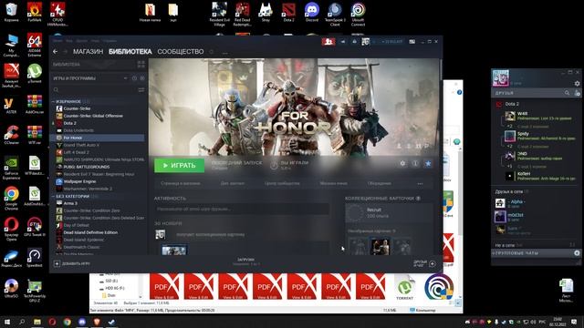The height and width of the screenshot is (328, 584).
Task: Open Dota 2 desktop shortcut
Action: (288, 12)
